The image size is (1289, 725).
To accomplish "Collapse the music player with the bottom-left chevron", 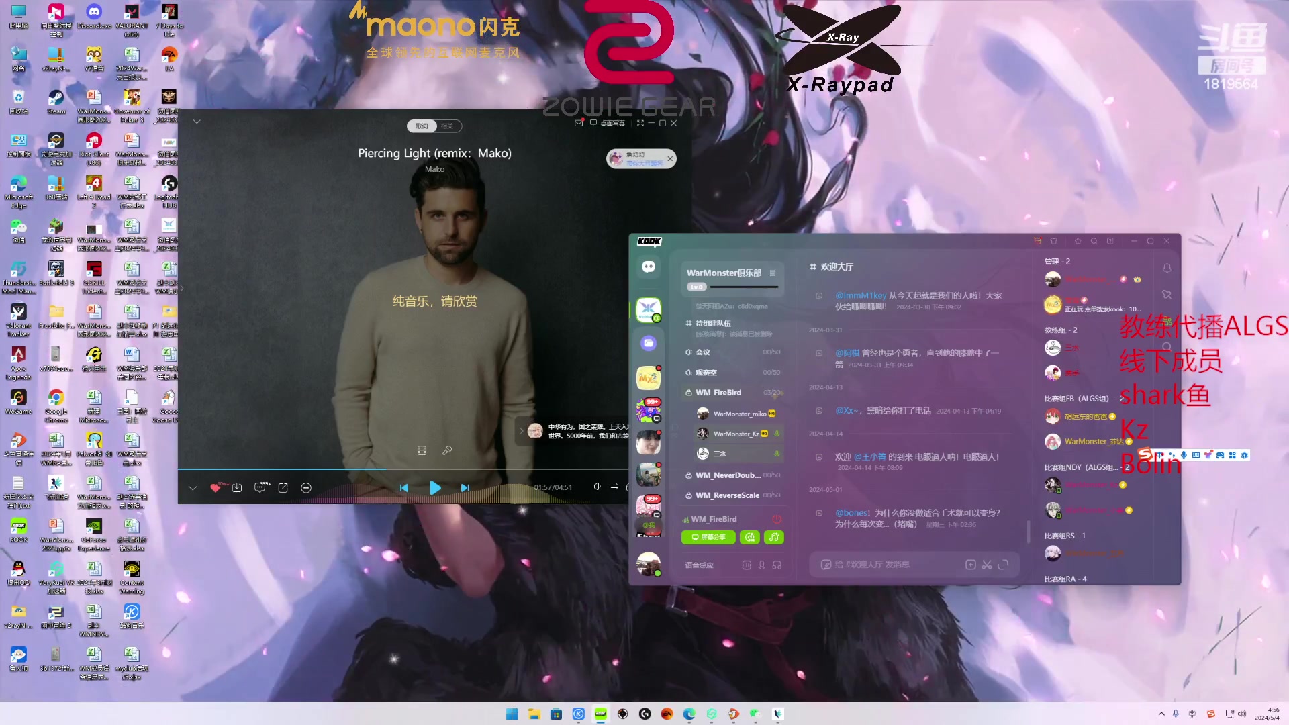I will [x=193, y=488].
